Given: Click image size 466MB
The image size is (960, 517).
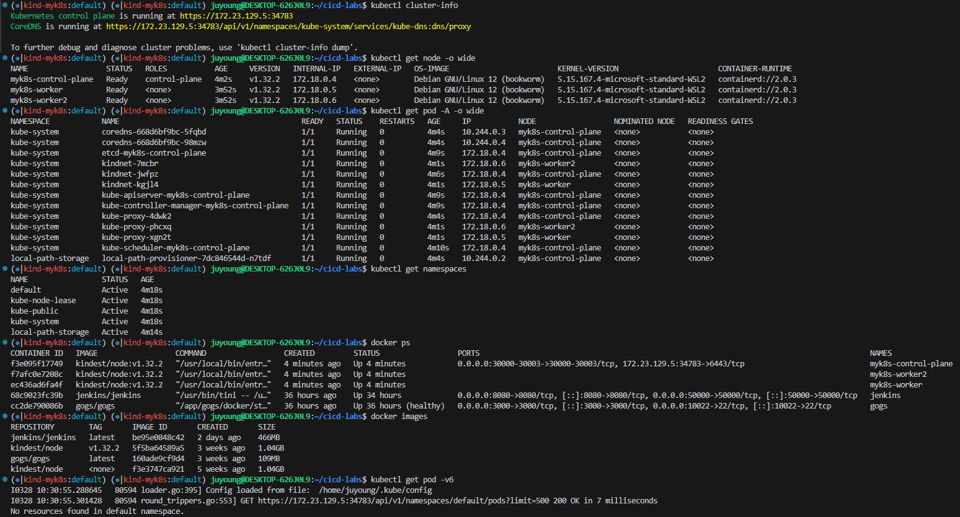Looking at the screenshot, I should coord(269,438).
